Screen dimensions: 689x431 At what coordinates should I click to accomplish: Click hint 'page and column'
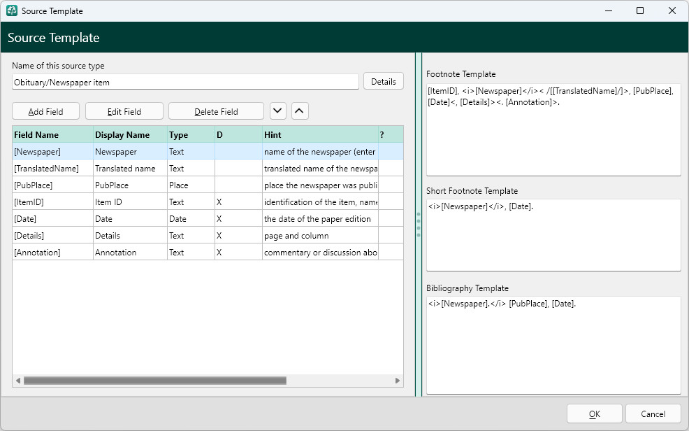point(296,235)
